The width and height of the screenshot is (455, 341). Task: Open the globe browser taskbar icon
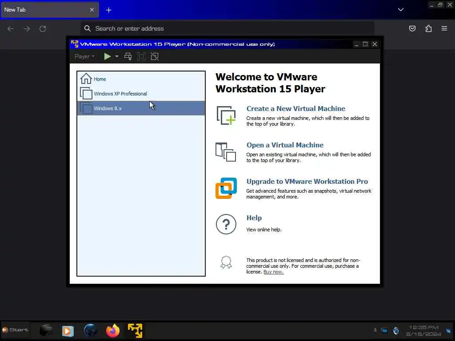click(90, 330)
